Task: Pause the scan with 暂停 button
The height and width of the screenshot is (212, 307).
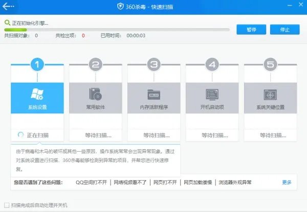Action: (x=251, y=30)
